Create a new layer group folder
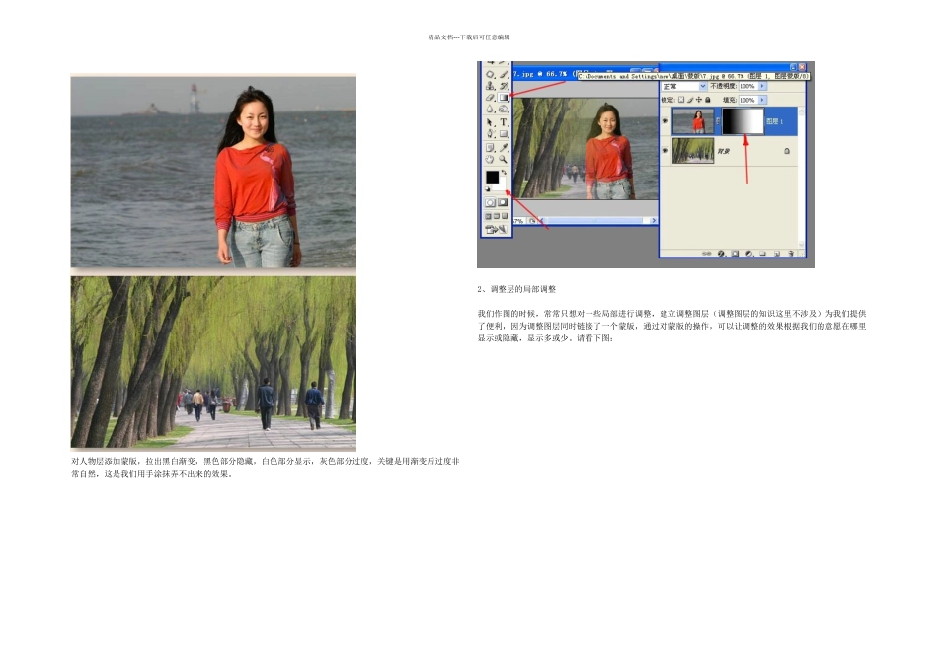938x663 pixels. tap(762, 253)
